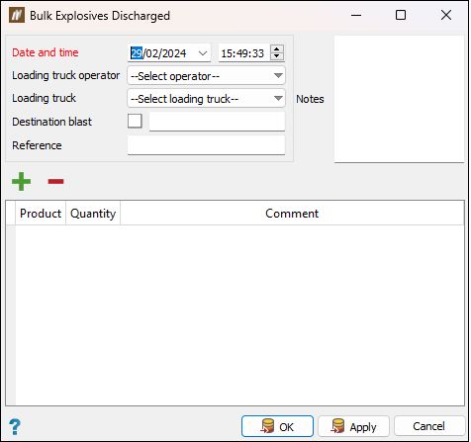
Task: Maximize the Bulk Explosives Discharged window
Action: pos(401,15)
